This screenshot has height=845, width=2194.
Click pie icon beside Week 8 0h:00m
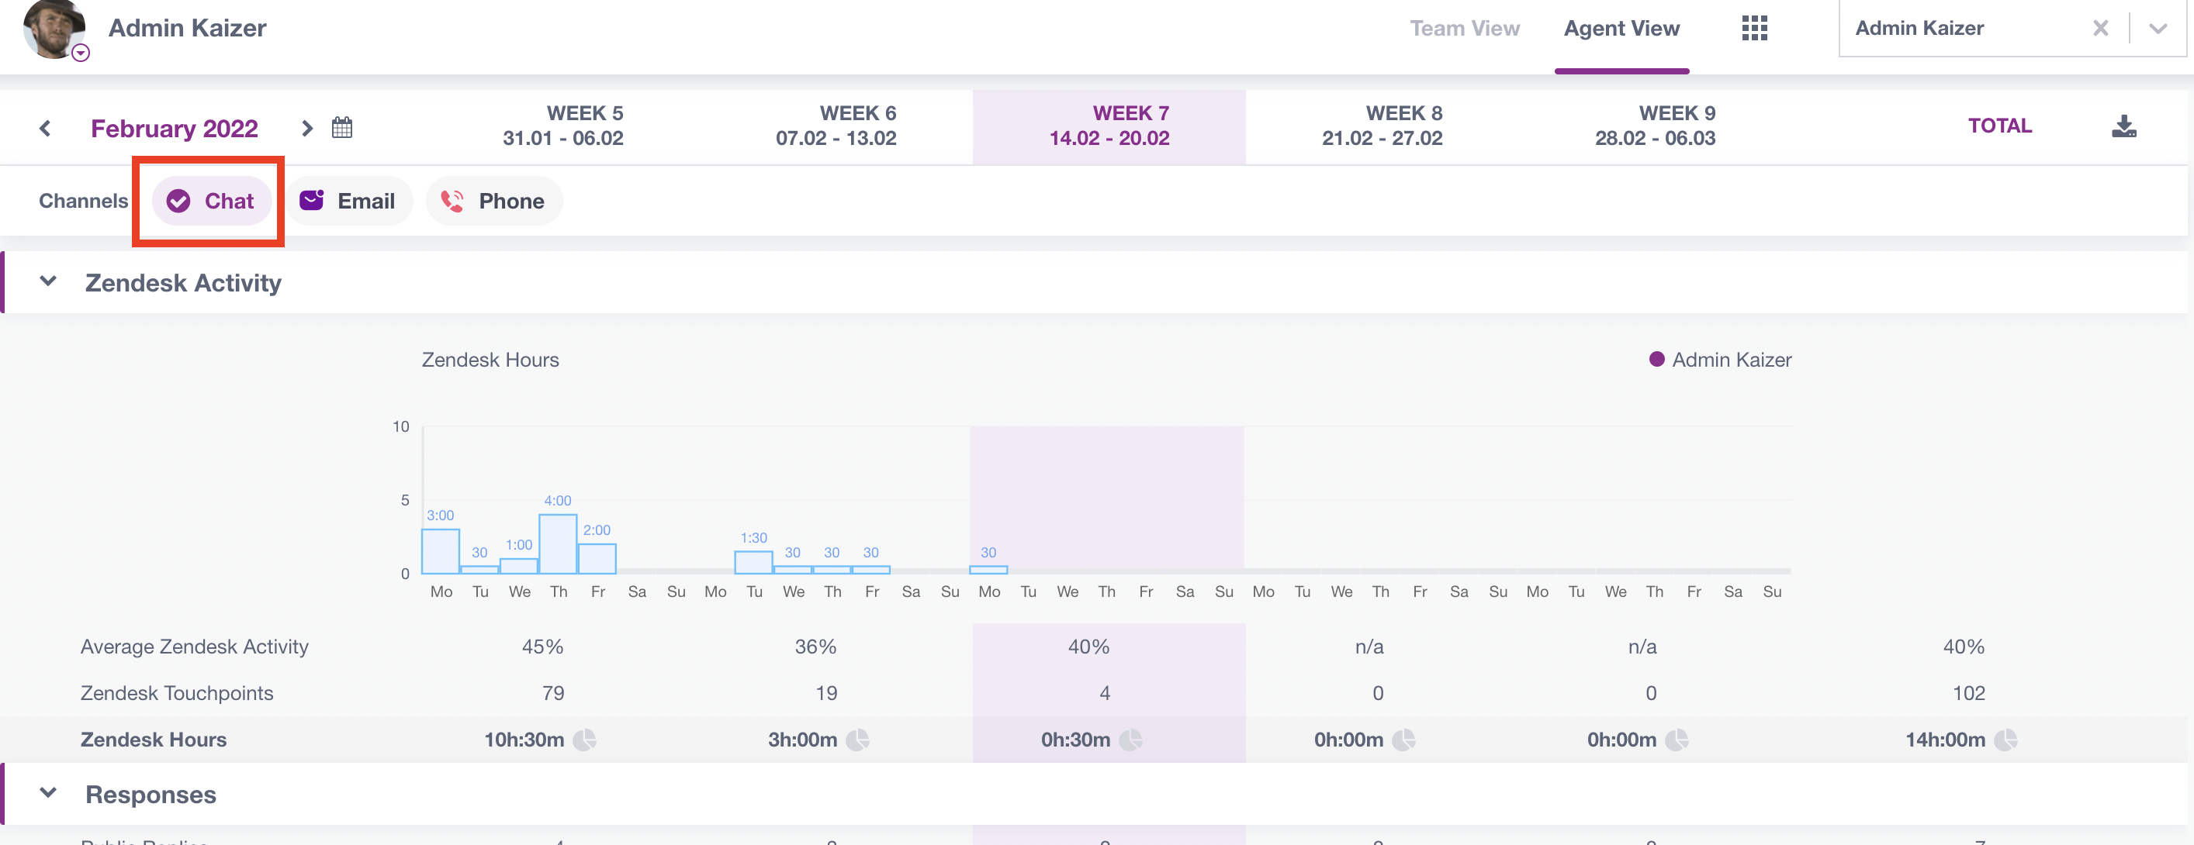[x=1403, y=740]
